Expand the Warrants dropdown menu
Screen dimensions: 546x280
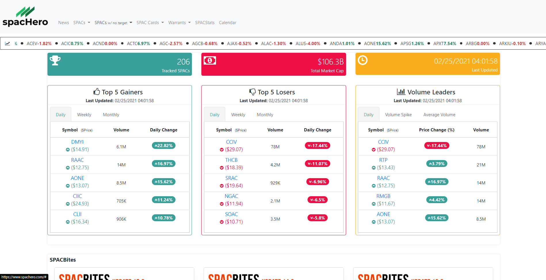click(180, 23)
